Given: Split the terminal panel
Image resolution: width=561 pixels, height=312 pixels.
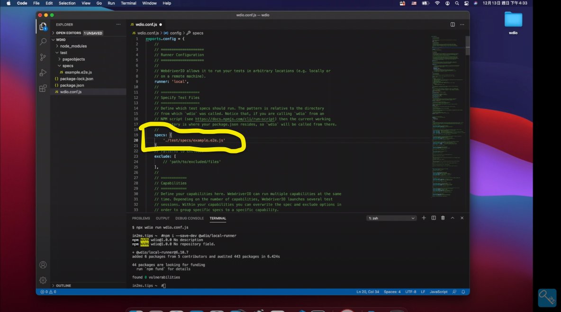Looking at the screenshot, I should click(x=434, y=218).
